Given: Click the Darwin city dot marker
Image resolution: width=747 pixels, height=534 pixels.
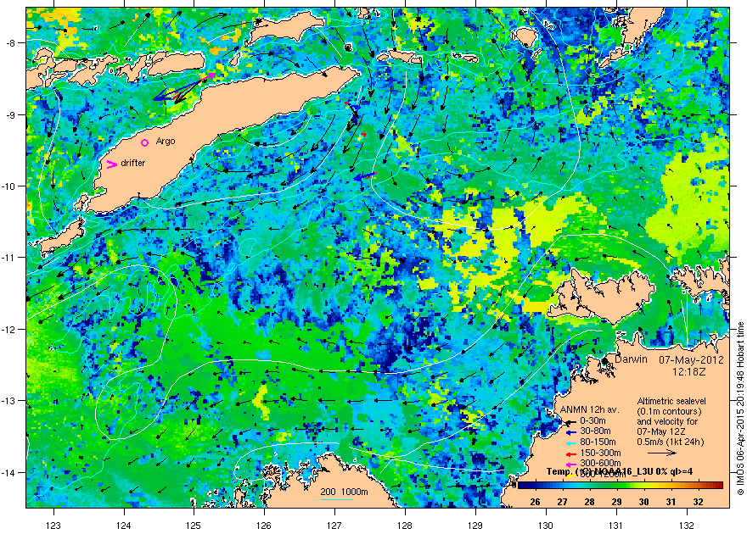Looking at the screenshot, I should 605,361.
